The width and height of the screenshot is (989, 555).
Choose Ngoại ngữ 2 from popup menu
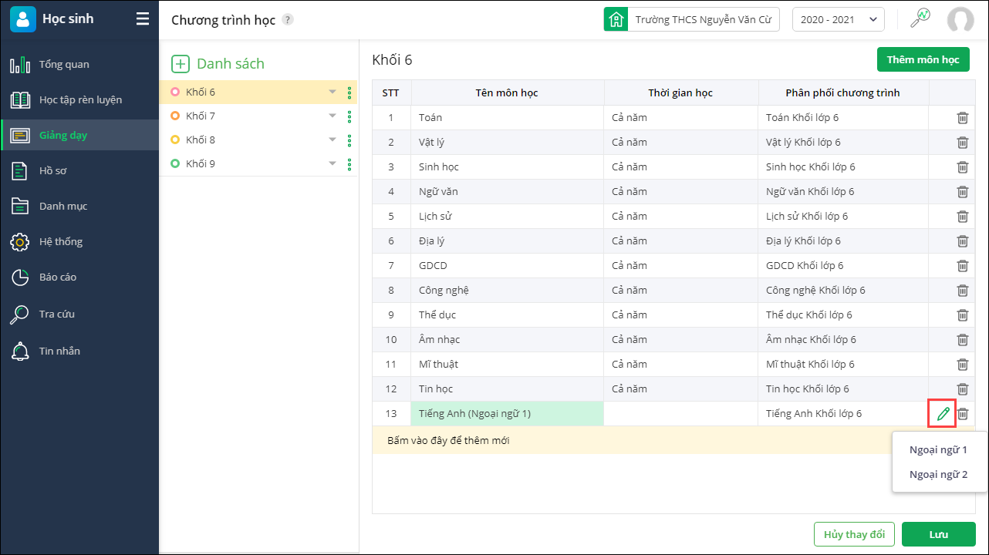[938, 475]
